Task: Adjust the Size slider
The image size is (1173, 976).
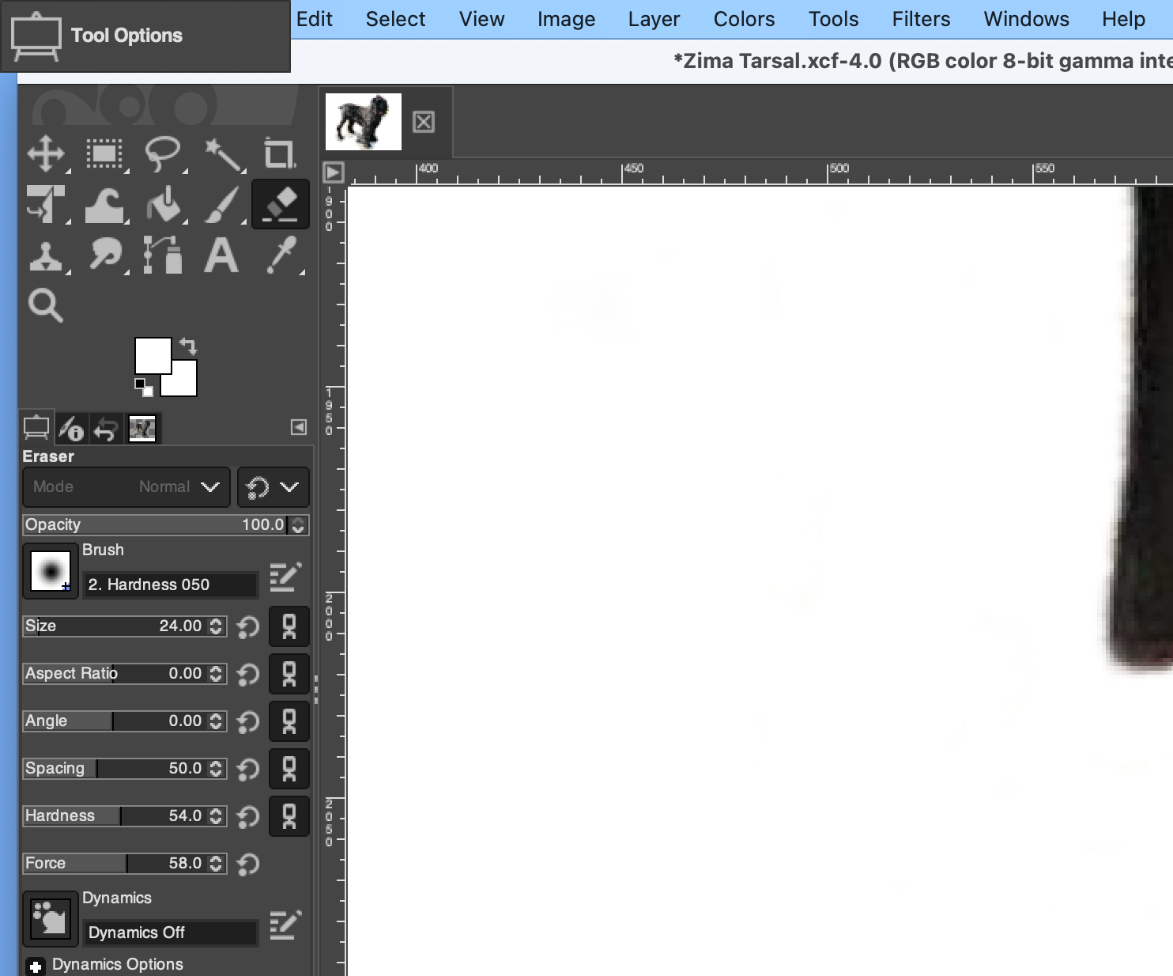Action: [x=115, y=626]
